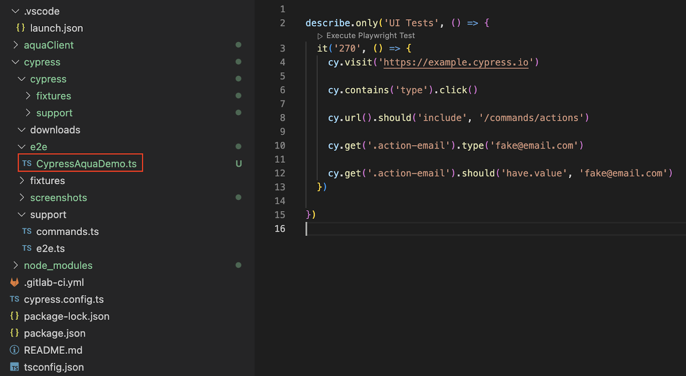Collapse the e2e folder
Viewport: 686px width, 376px height.
click(x=21, y=146)
